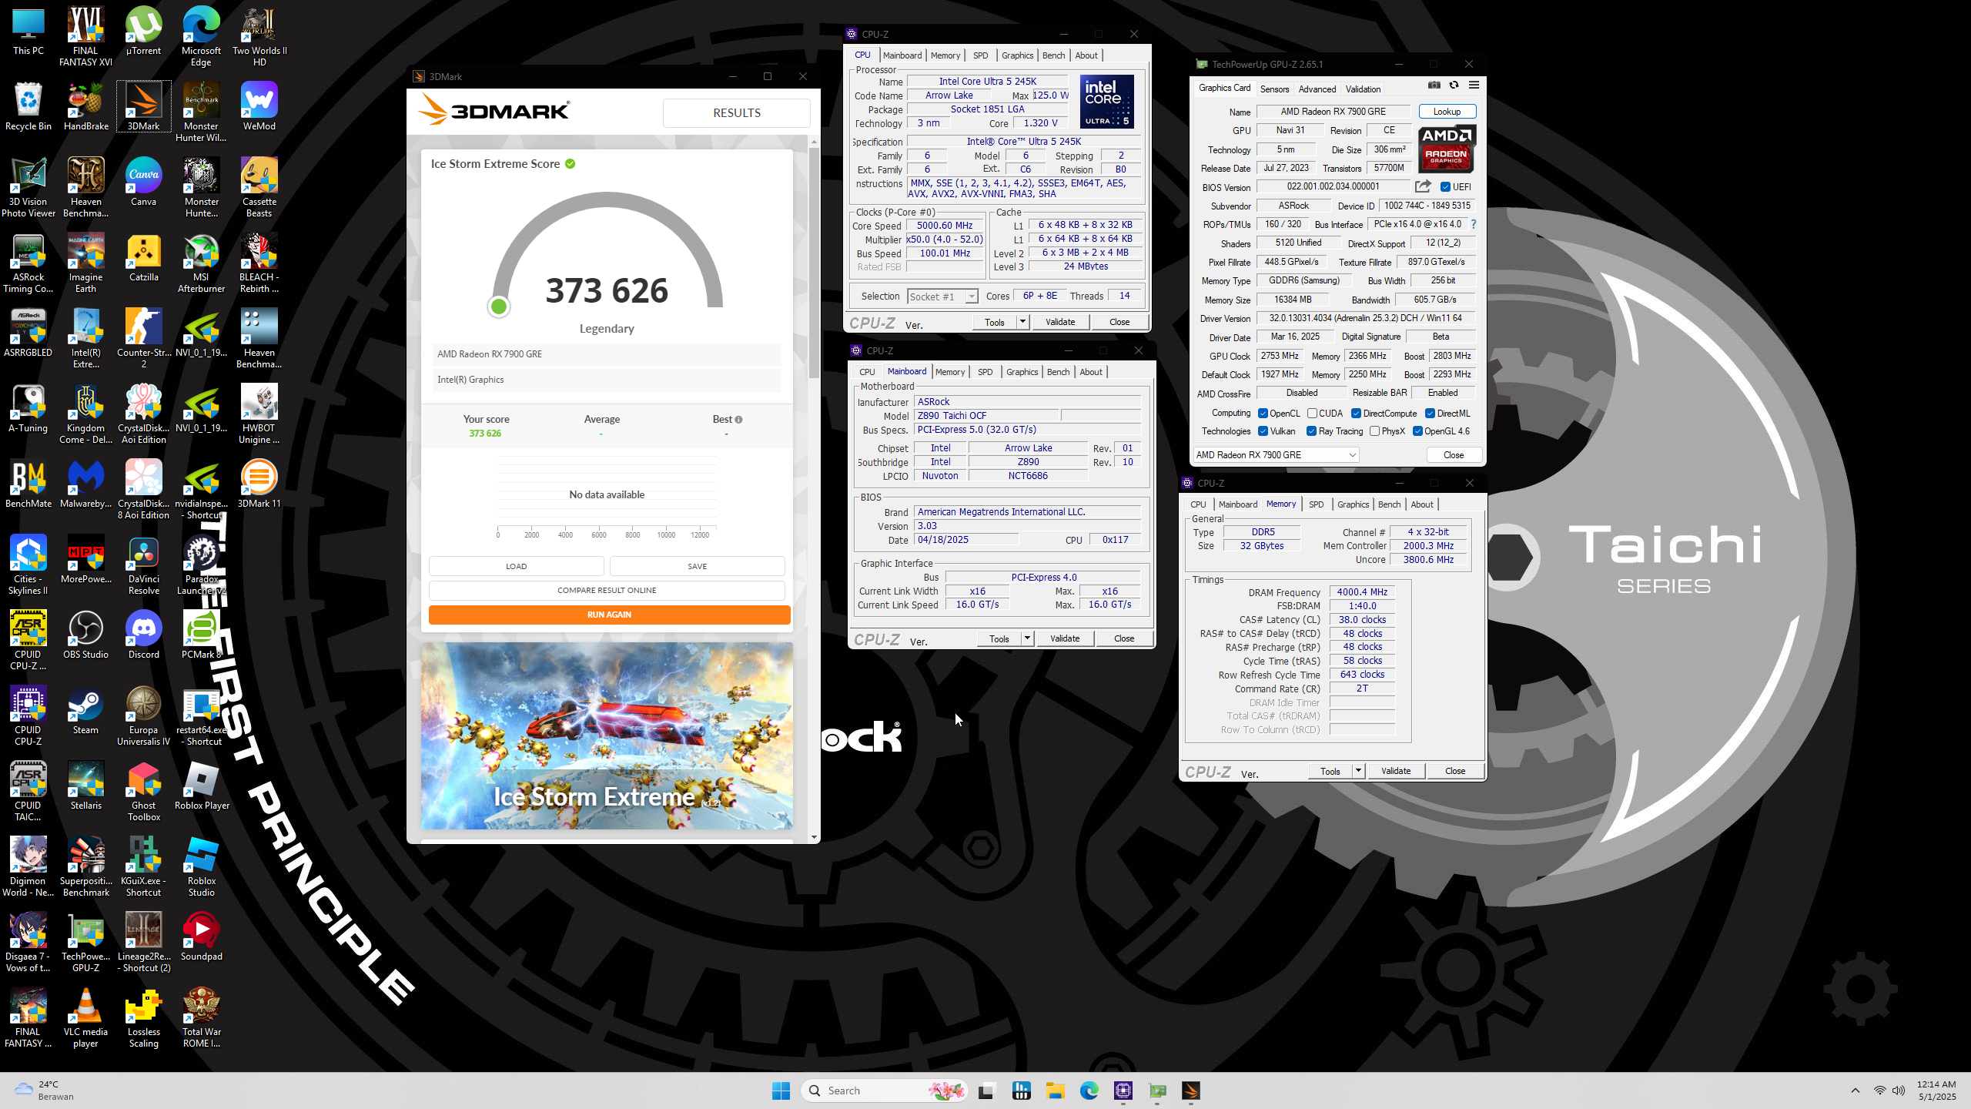The image size is (1971, 1109).
Task: Click the GPU-Z BIOS export share icon
Action: [1423, 186]
